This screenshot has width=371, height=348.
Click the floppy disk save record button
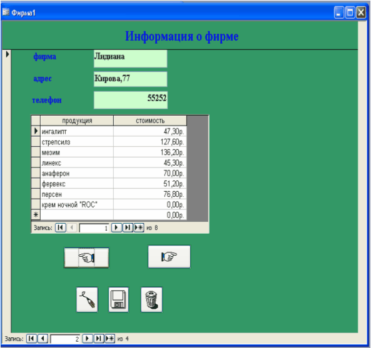pyautogui.click(x=118, y=299)
